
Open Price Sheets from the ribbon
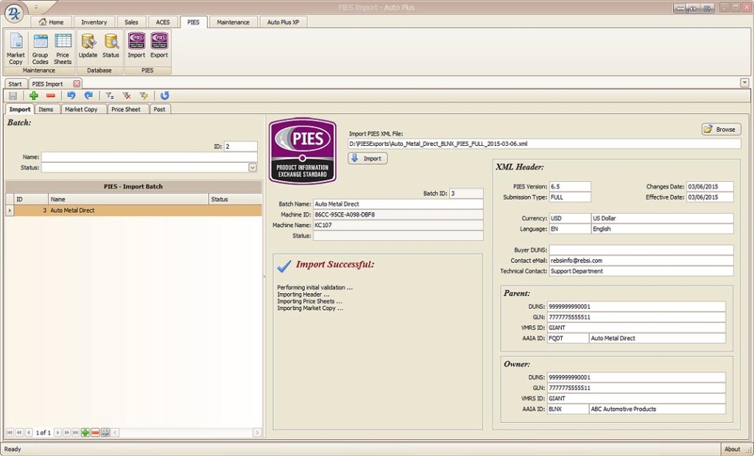[x=63, y=49]
